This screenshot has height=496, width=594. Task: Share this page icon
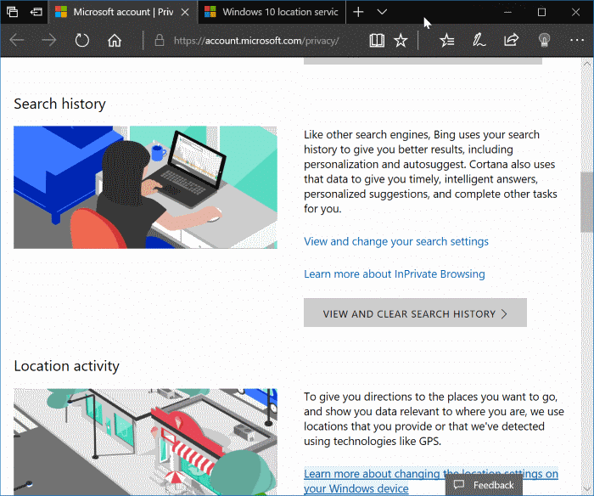pyautogui.click(x=511, y=40)
